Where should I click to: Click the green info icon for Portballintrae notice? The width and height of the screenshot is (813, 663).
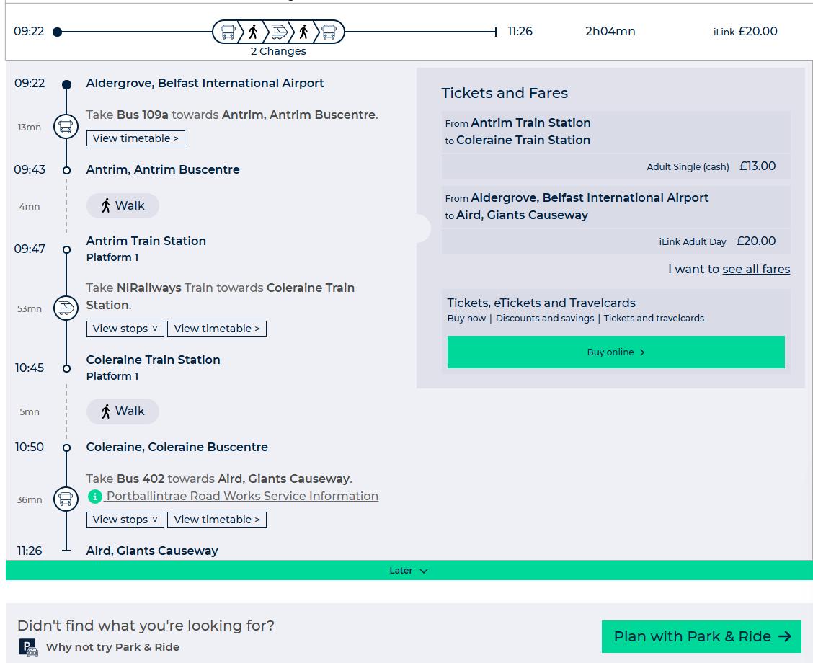(95, 497)
